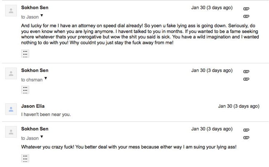Image resolution: width=269 pixels, height=167 pixels.
Task: Show trimmed content in first attorney email
Action: (x=25, y=54)
